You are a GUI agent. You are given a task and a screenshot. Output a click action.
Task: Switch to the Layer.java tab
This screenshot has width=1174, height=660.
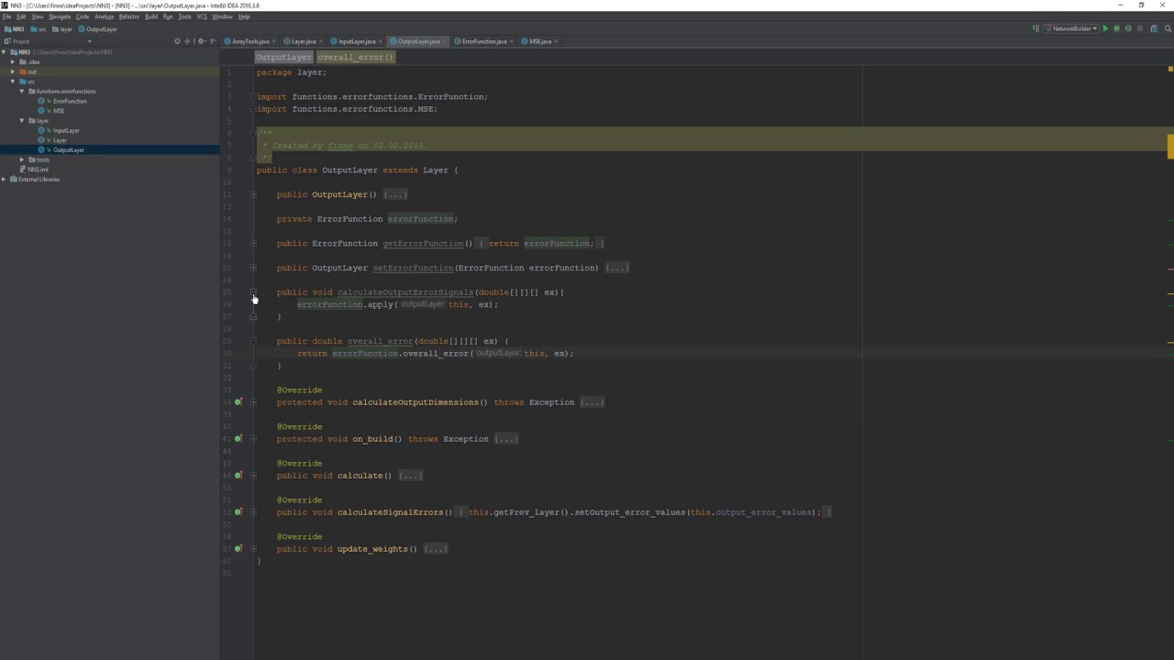[303, 41]
